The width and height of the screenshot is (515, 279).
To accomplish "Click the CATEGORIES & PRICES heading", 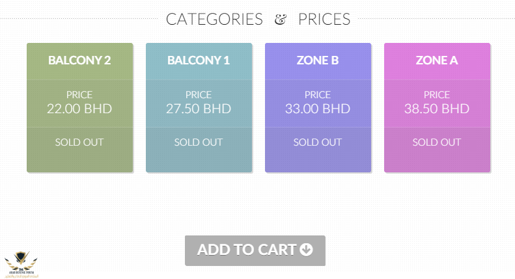I will click(x=258, y=19).
